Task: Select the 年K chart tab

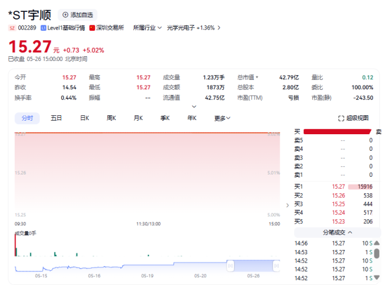Action: click(191, 118)
